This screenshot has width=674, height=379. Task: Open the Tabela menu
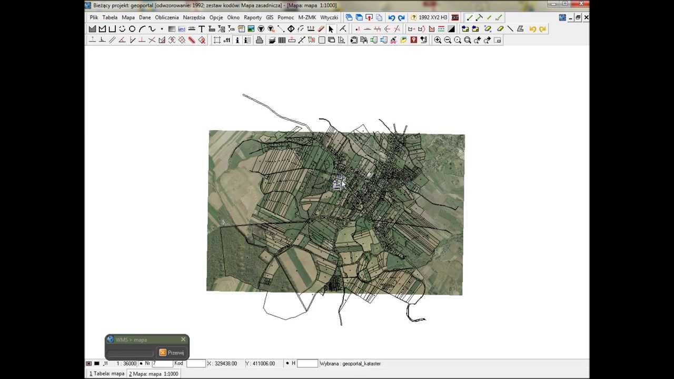[x=110, y=17]
